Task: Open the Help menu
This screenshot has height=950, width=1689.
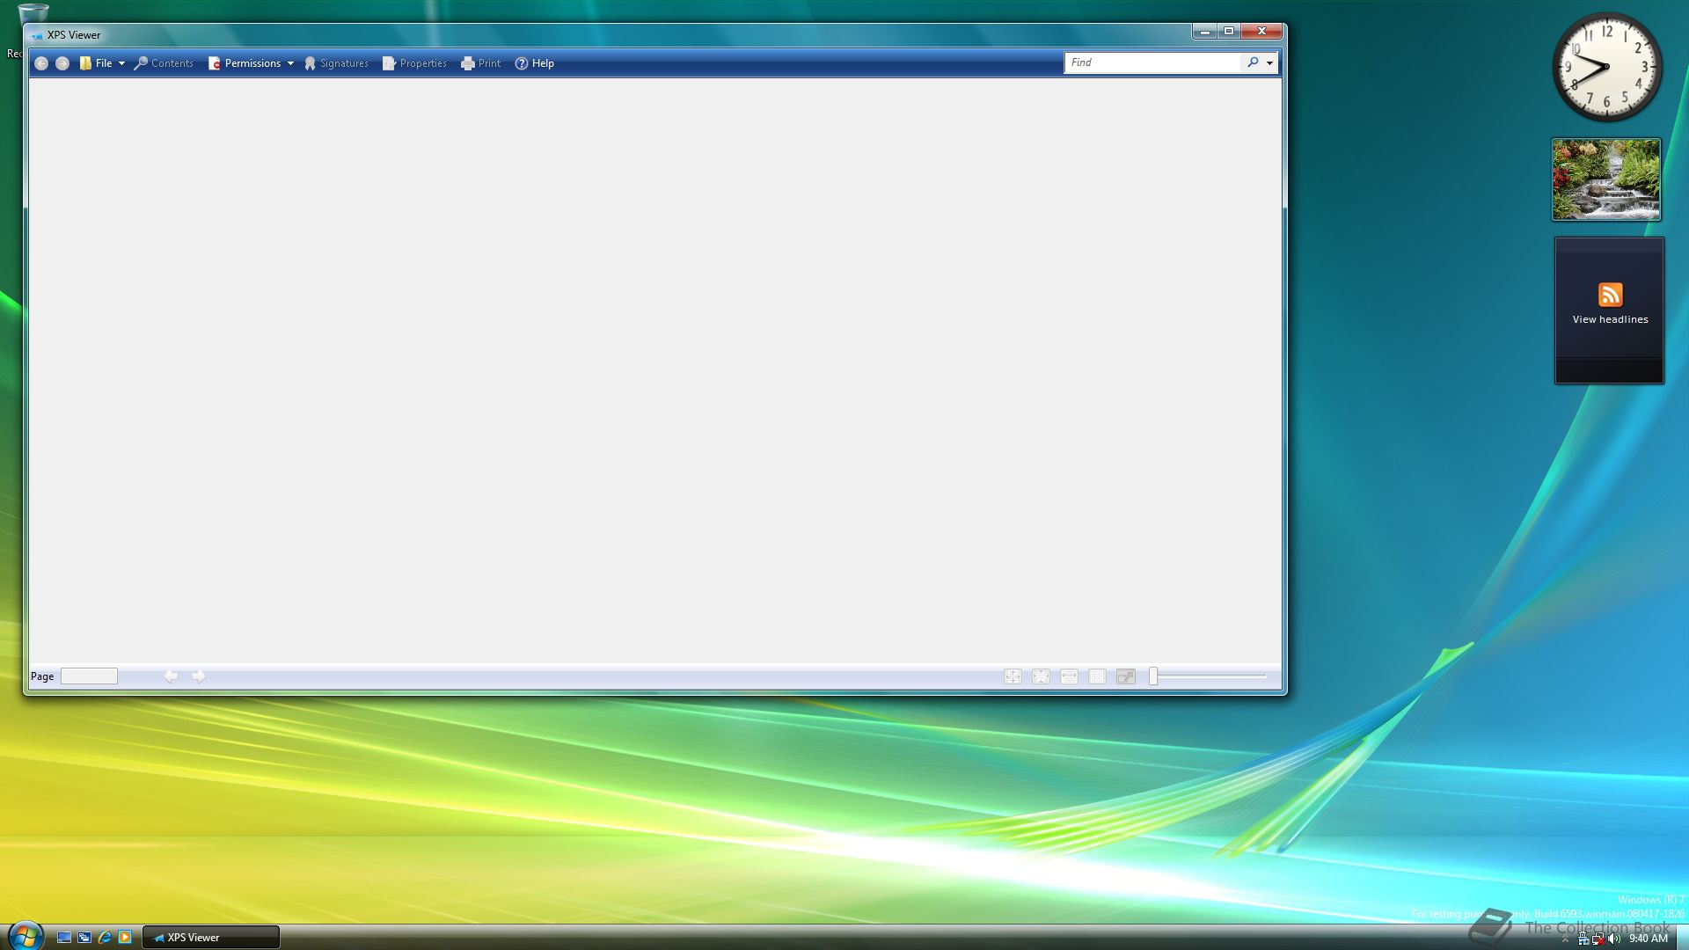Action: (535, 63)
